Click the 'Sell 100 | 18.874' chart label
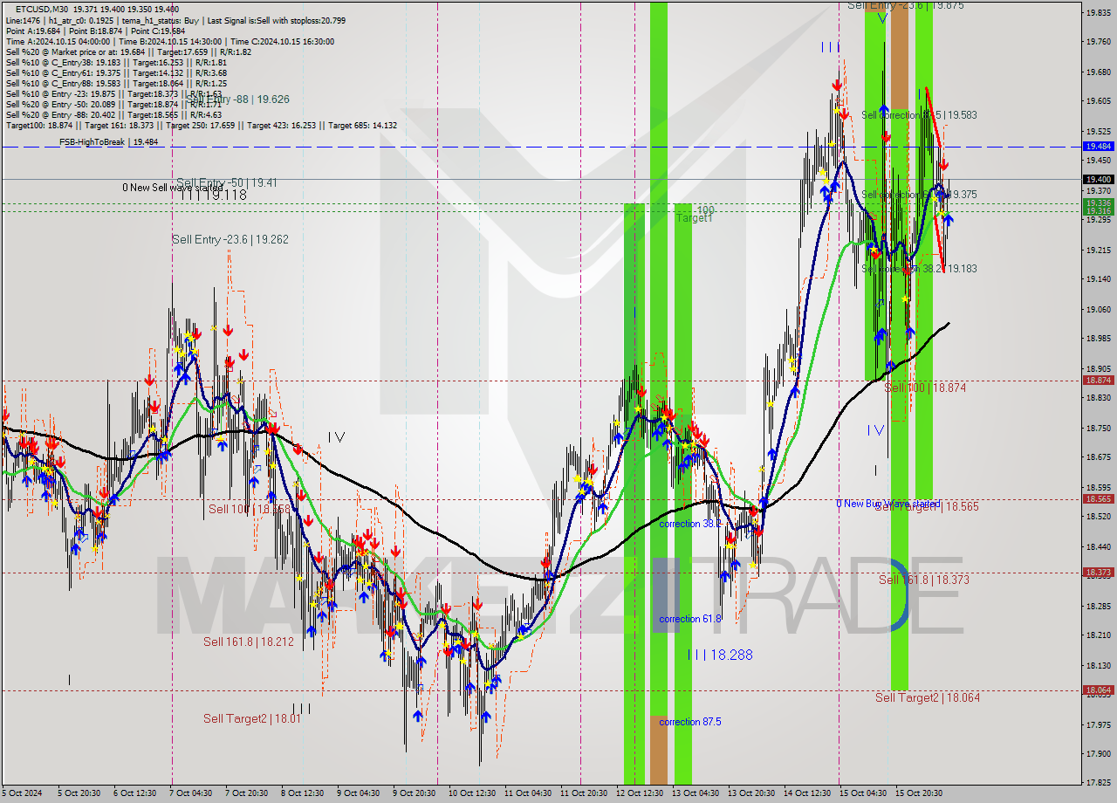 [925, 388]
